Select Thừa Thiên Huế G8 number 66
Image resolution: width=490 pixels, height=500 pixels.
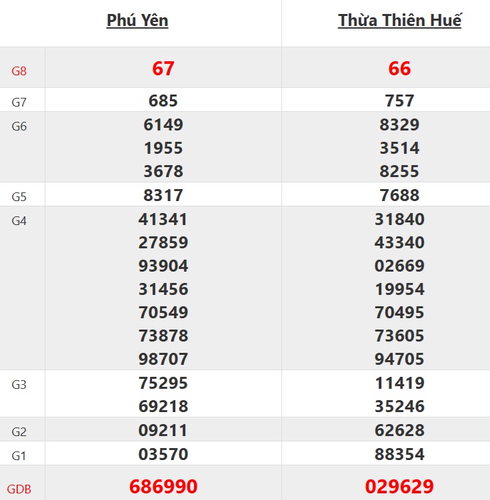click(399, 69)
